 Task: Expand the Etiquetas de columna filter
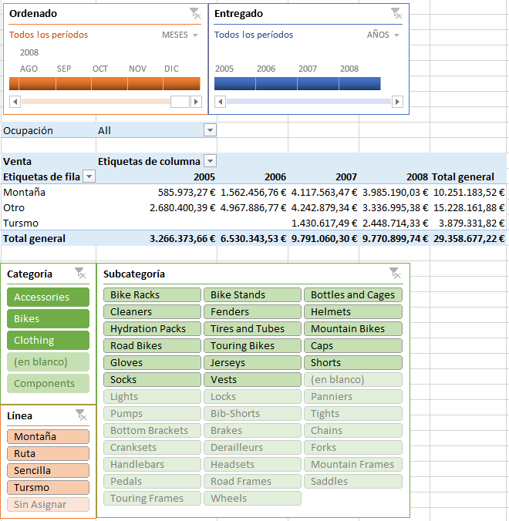click(210, 161)
